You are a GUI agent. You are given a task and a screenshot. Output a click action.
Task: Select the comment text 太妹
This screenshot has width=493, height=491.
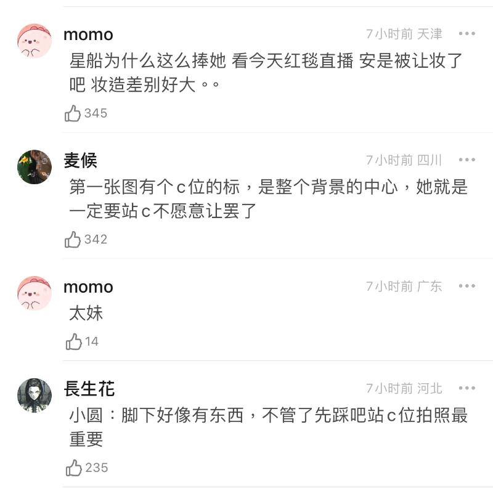coord(86,313)
